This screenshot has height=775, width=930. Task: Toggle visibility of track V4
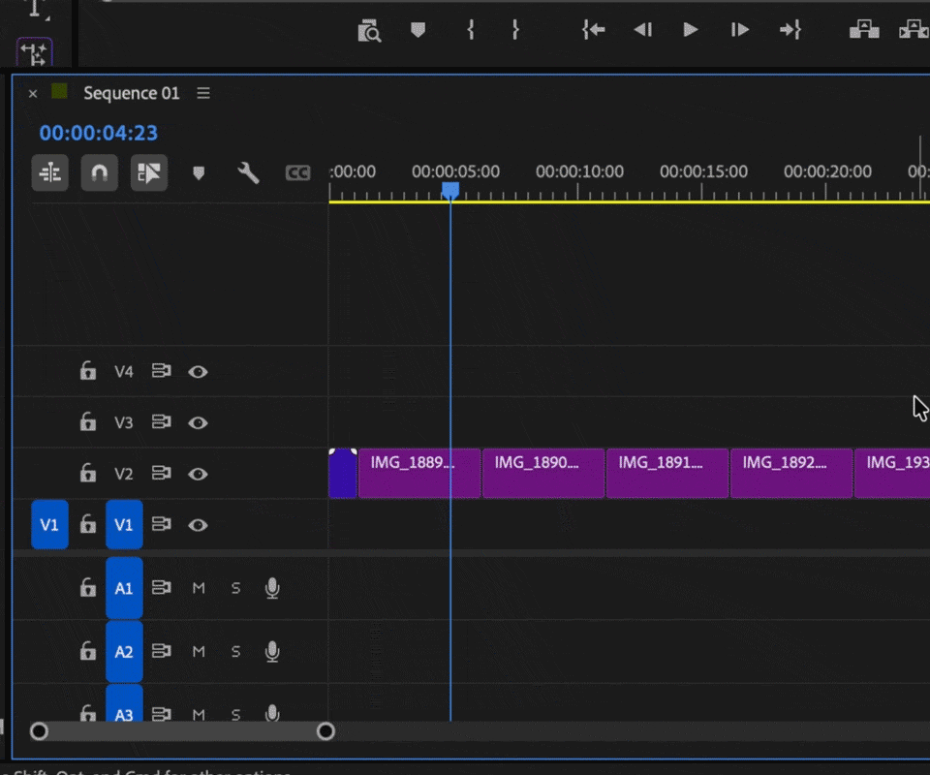[x=198, y=372]
